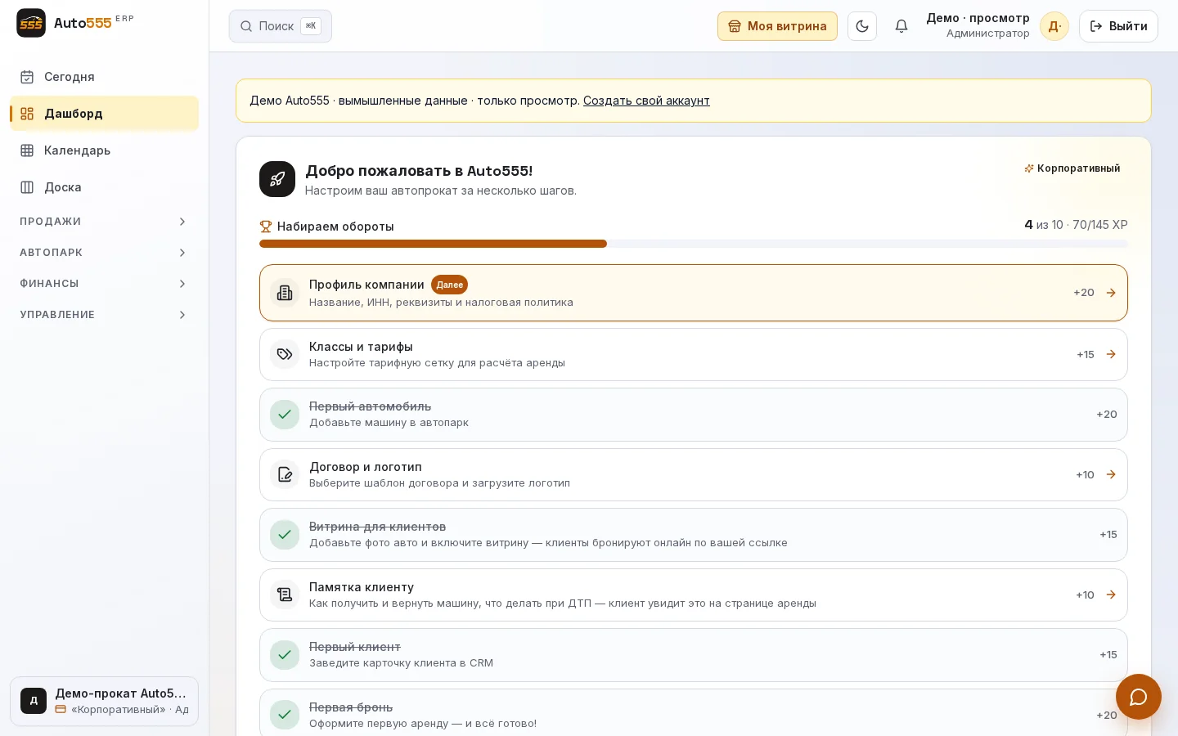Open the Демо-прокат company switcher
Viewport: 1178px width, 736px height.
tap(104, 701)
